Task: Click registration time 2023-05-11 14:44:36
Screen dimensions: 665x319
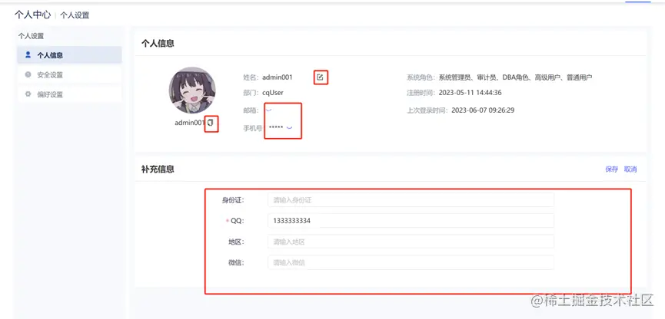Action: (x=470, y=93)
